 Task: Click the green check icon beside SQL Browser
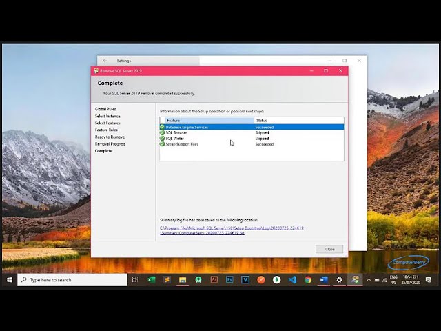[162, 132]
